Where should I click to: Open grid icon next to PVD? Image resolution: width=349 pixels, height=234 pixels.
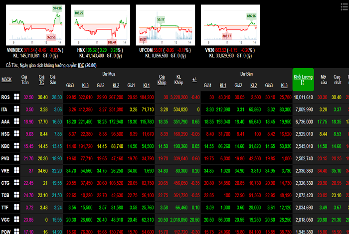[16, 158]
